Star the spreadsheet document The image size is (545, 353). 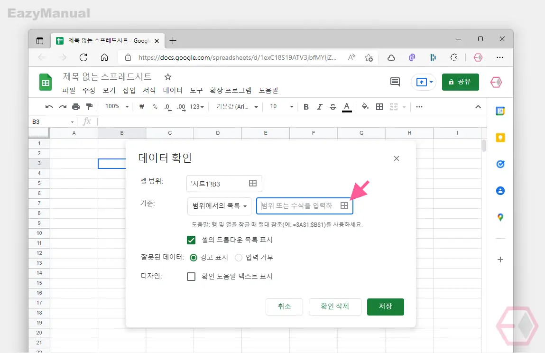coord(168,77)
